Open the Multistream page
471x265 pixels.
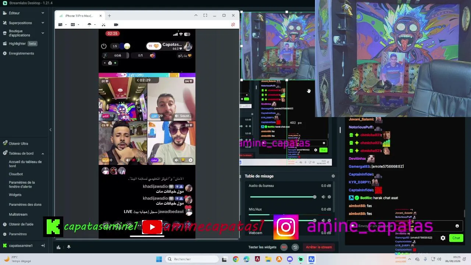point(18,215)
